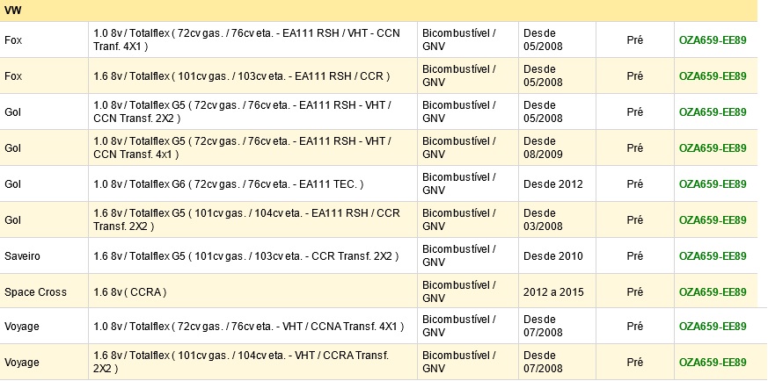768x381 pixels.
Task: Open OZA659-EE89 link for Voyage 1.0 8v
Action: tap(713, 327)
